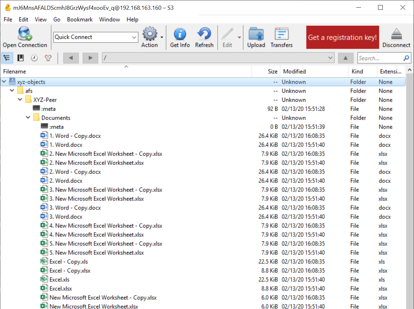
Task: Switch to the Bookmarks view icon
Action: (20, 58)
